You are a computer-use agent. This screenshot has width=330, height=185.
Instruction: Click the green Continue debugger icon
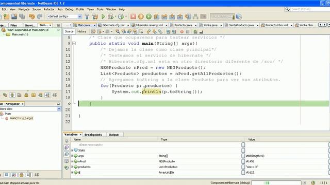pyautogui.click(x=148, y=16)
